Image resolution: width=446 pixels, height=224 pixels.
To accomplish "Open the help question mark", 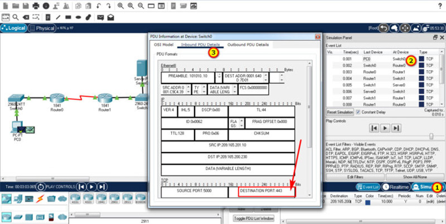I will [440, 6].
